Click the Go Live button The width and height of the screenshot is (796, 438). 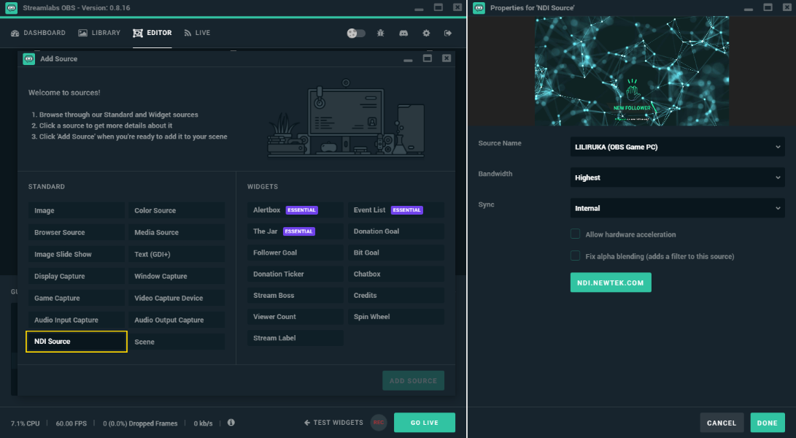pos(425,422)
